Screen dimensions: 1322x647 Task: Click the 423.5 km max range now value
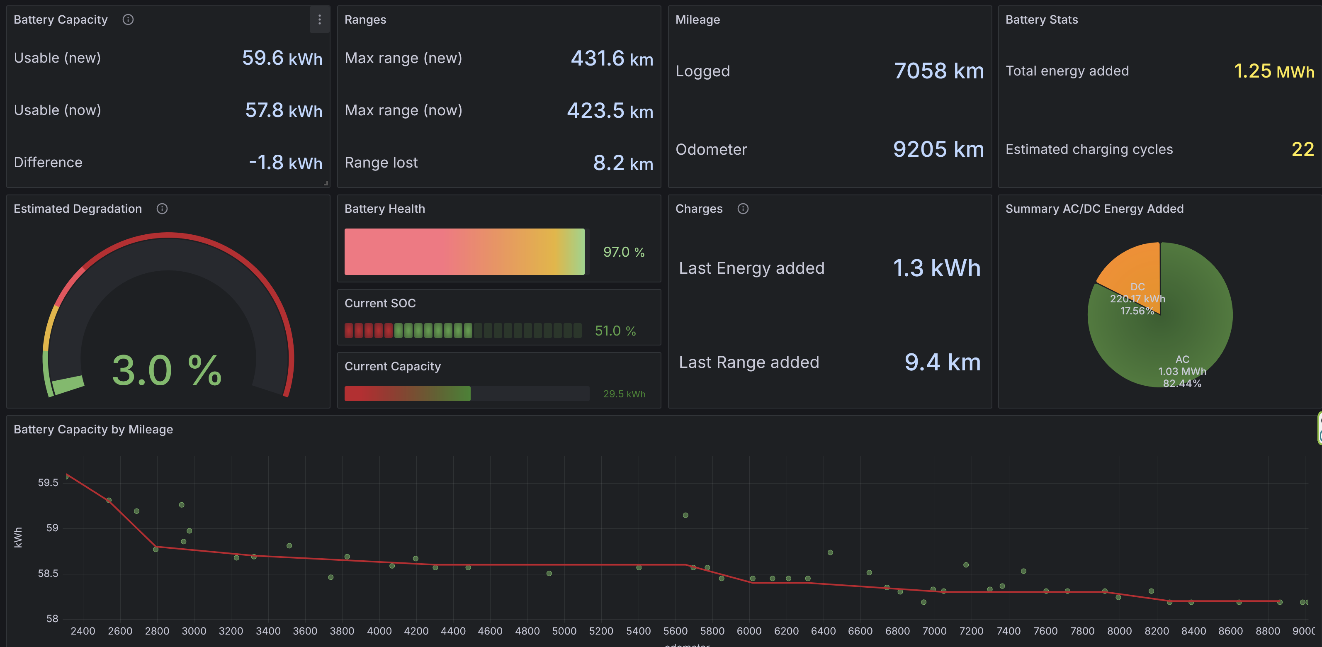pyautogui.click(x=610, y=110)
